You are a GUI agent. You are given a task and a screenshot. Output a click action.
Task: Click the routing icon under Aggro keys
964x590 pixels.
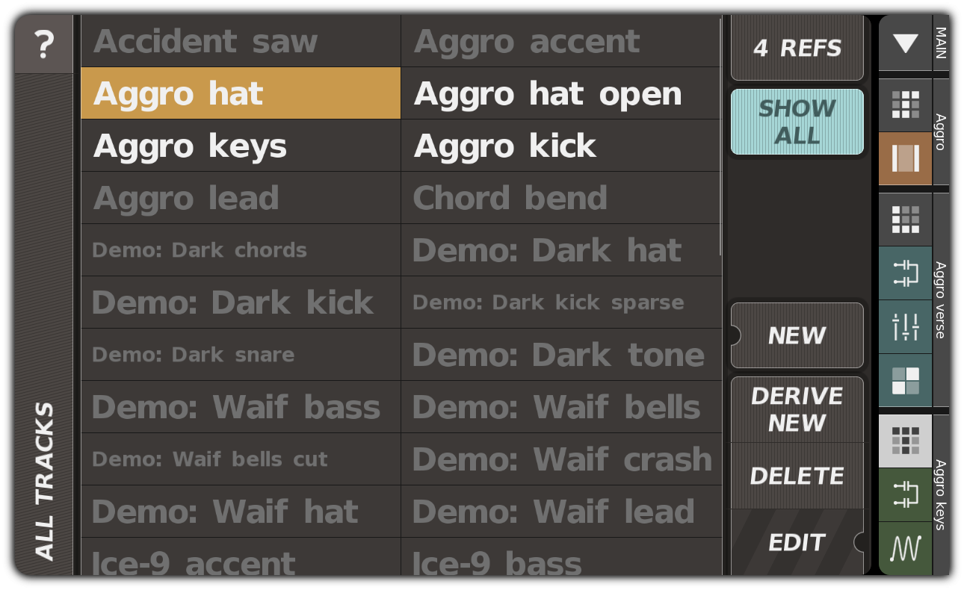coord(905,494)
